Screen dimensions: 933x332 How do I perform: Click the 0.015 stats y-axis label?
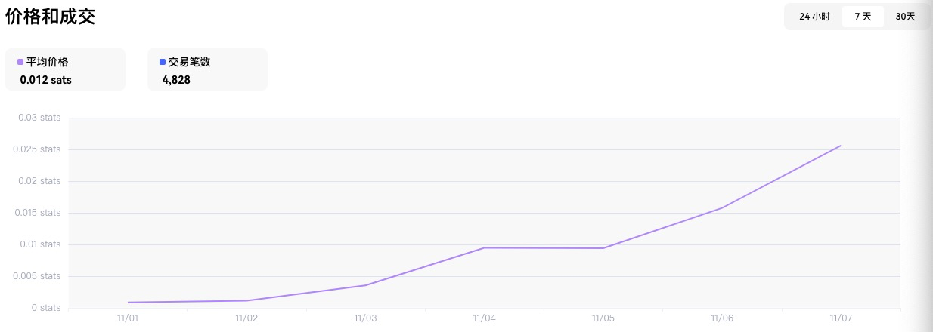(38, 213)
